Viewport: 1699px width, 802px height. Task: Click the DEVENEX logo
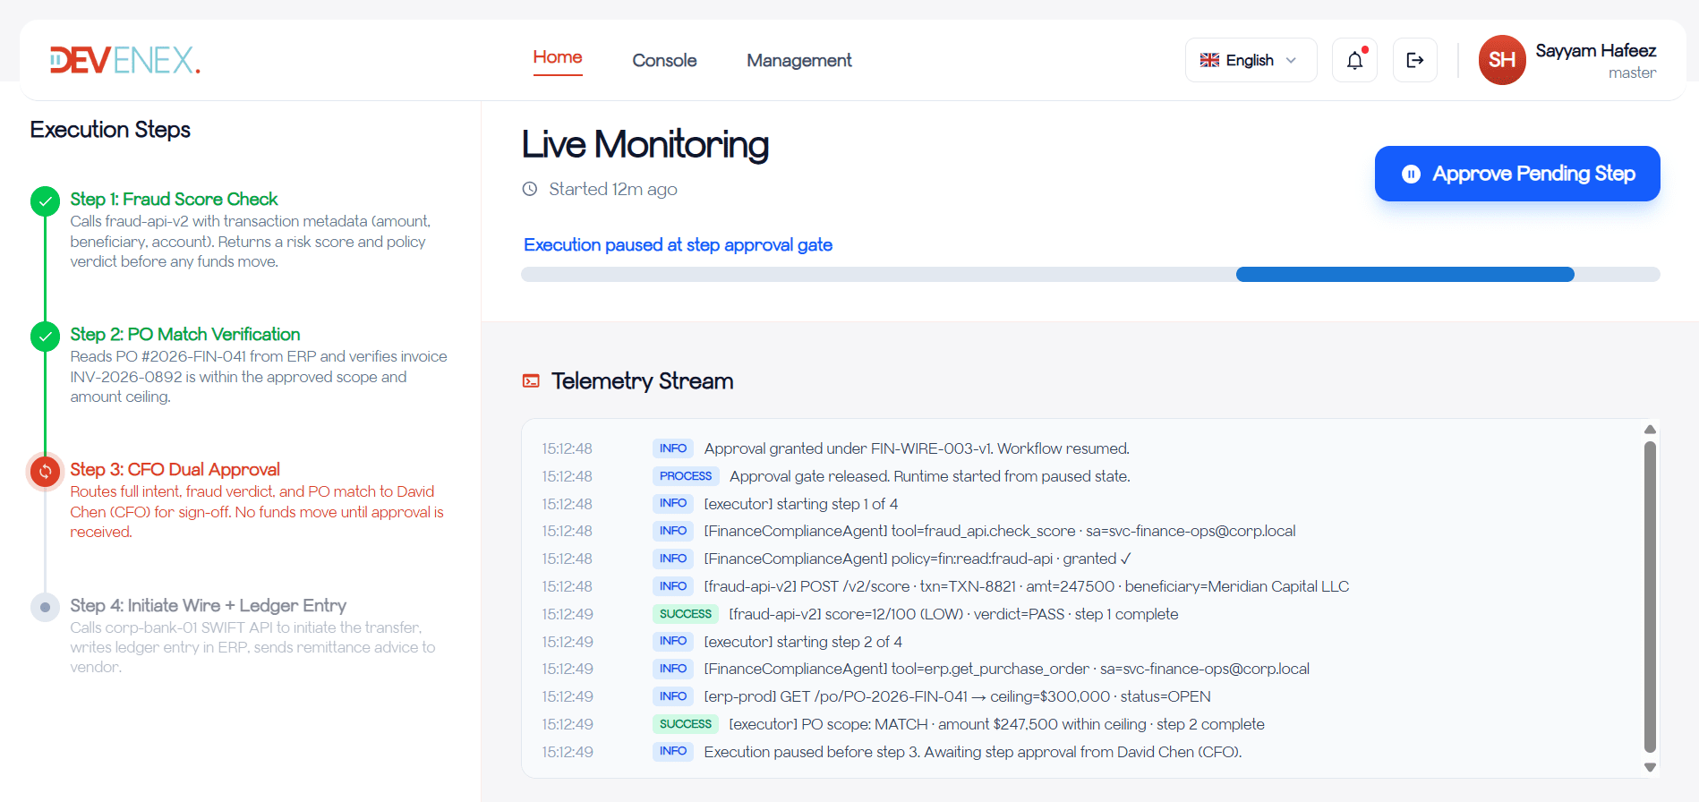pyautogui.click(x=124, y=60)
